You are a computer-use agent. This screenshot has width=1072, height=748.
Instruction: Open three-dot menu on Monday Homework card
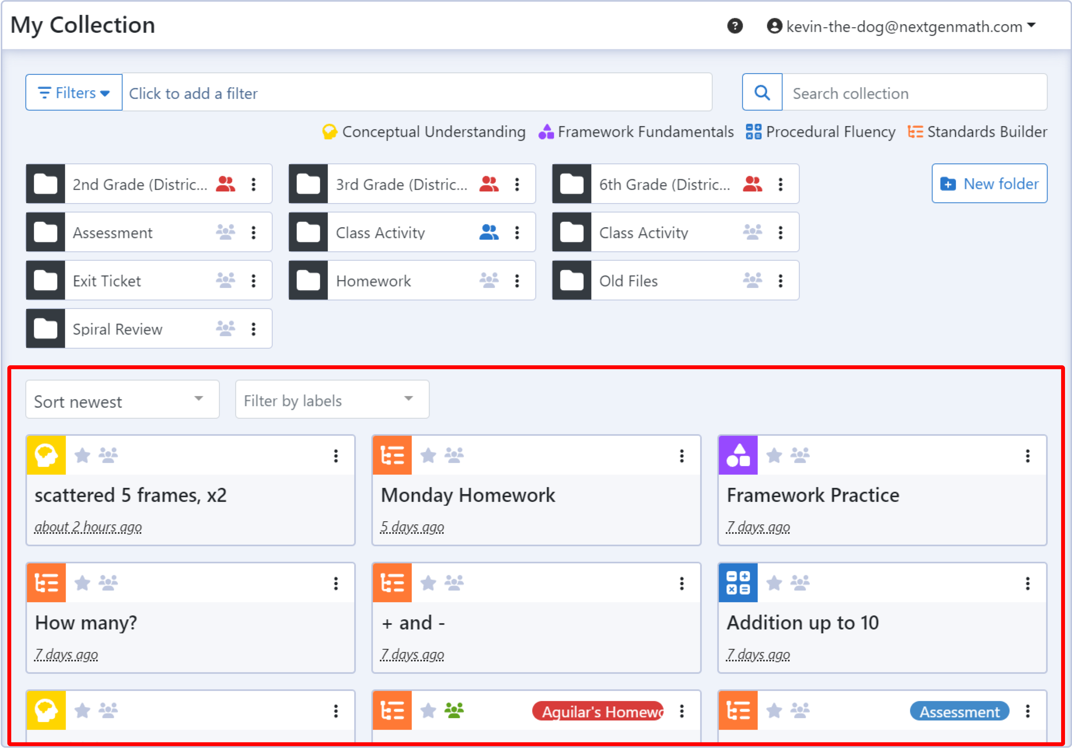tap(681, 456)
